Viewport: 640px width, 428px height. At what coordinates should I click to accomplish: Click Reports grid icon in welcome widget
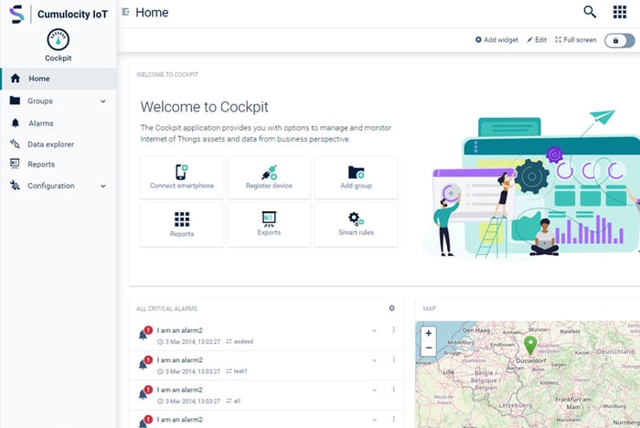click(182, 219)
